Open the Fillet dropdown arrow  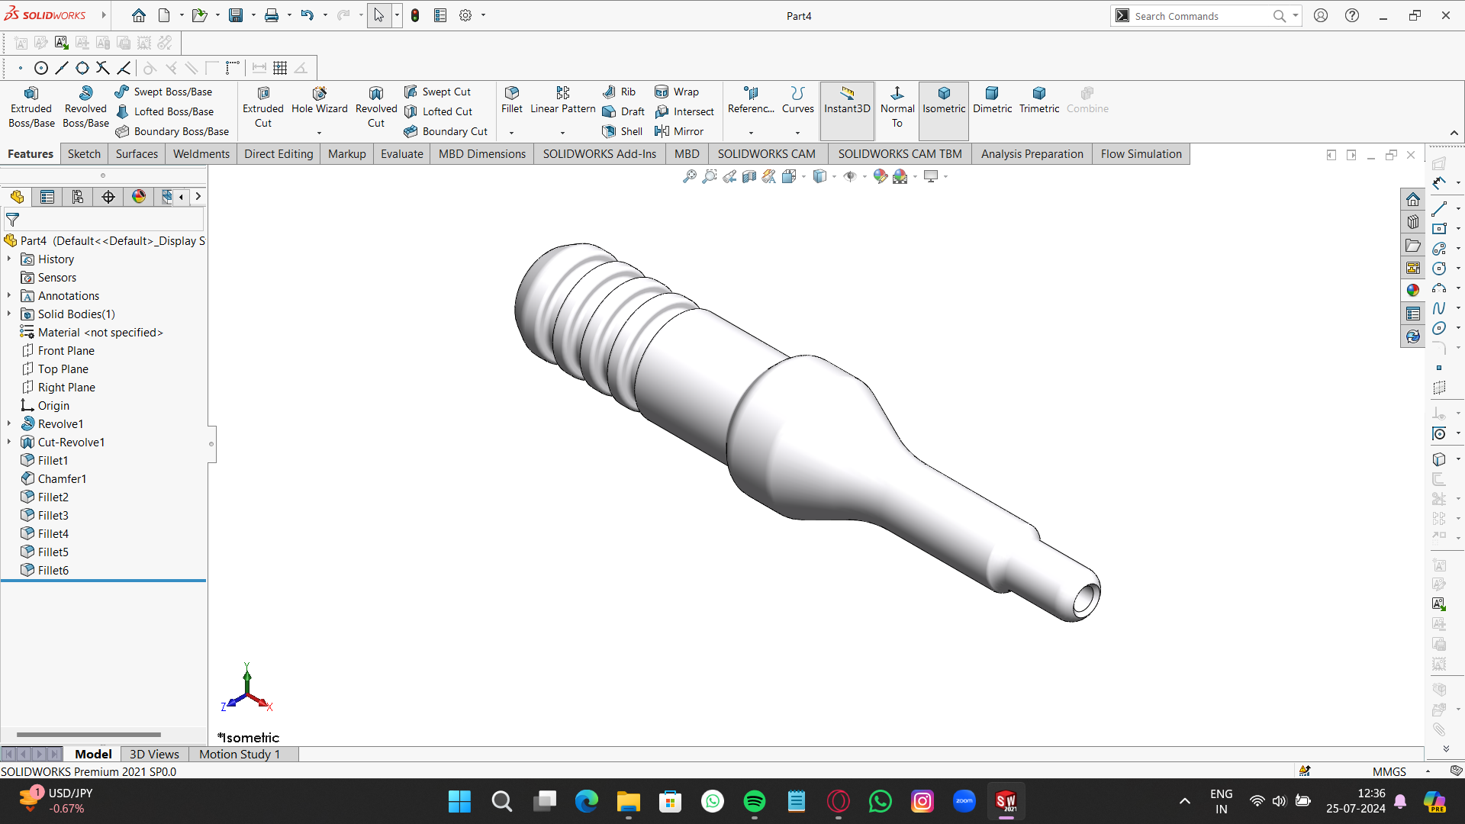pos(512,133)
